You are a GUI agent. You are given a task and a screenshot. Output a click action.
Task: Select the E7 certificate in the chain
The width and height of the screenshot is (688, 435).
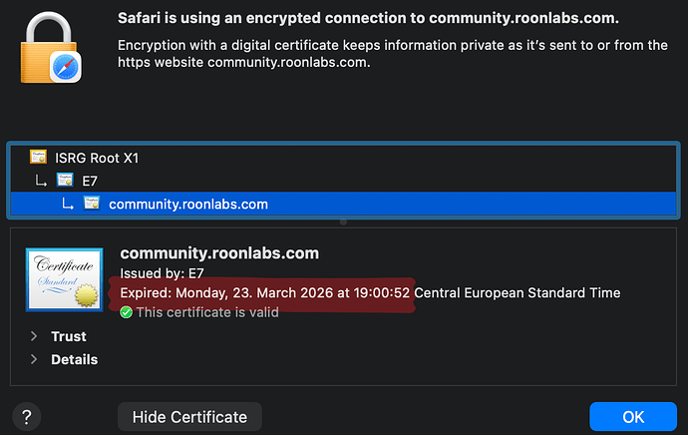[91, 181]
